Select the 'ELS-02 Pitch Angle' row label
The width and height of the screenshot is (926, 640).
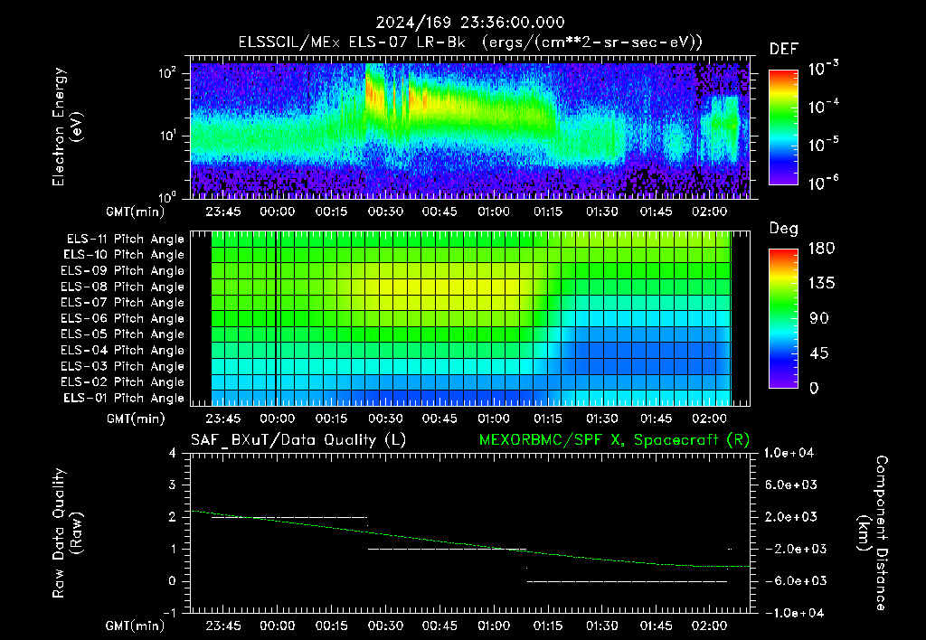pyautogui.click(x=122, y=382)
